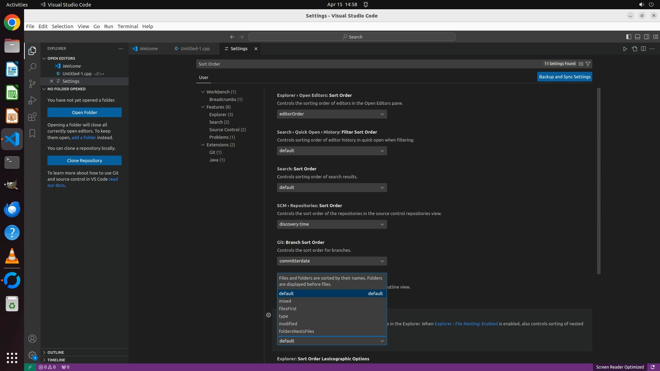
Task: Click the Bookmarks icon in activity bar
Action: [32, 133]
